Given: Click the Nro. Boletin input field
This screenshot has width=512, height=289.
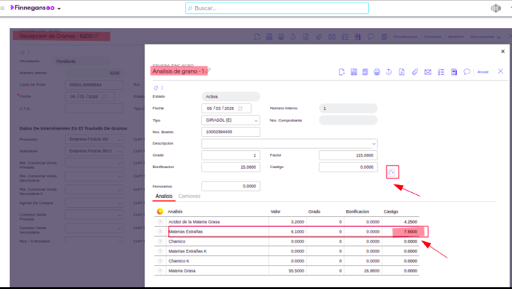Looking at the screenshot, I should [231, 131].
